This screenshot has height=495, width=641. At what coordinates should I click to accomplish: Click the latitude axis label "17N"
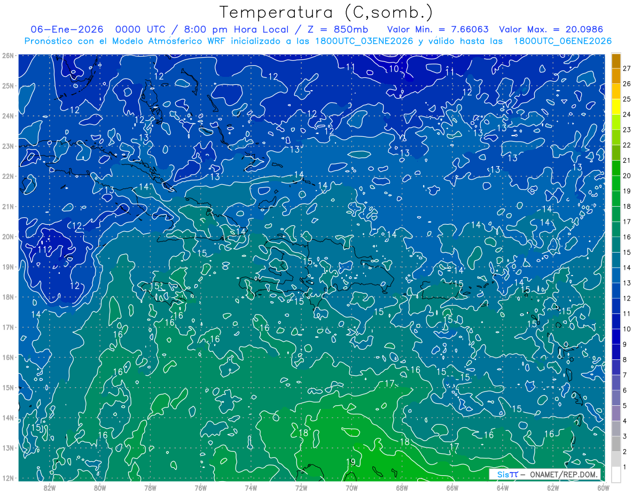click(7, 327)
